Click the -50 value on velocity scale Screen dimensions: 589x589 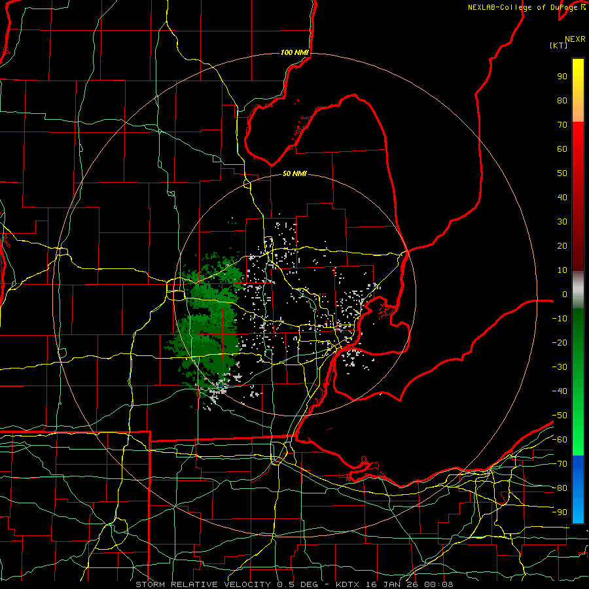560,416
